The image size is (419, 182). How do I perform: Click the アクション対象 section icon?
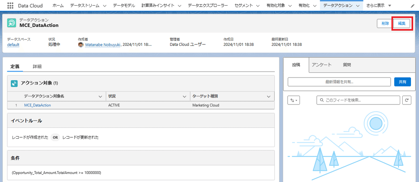tap(14, 83)
